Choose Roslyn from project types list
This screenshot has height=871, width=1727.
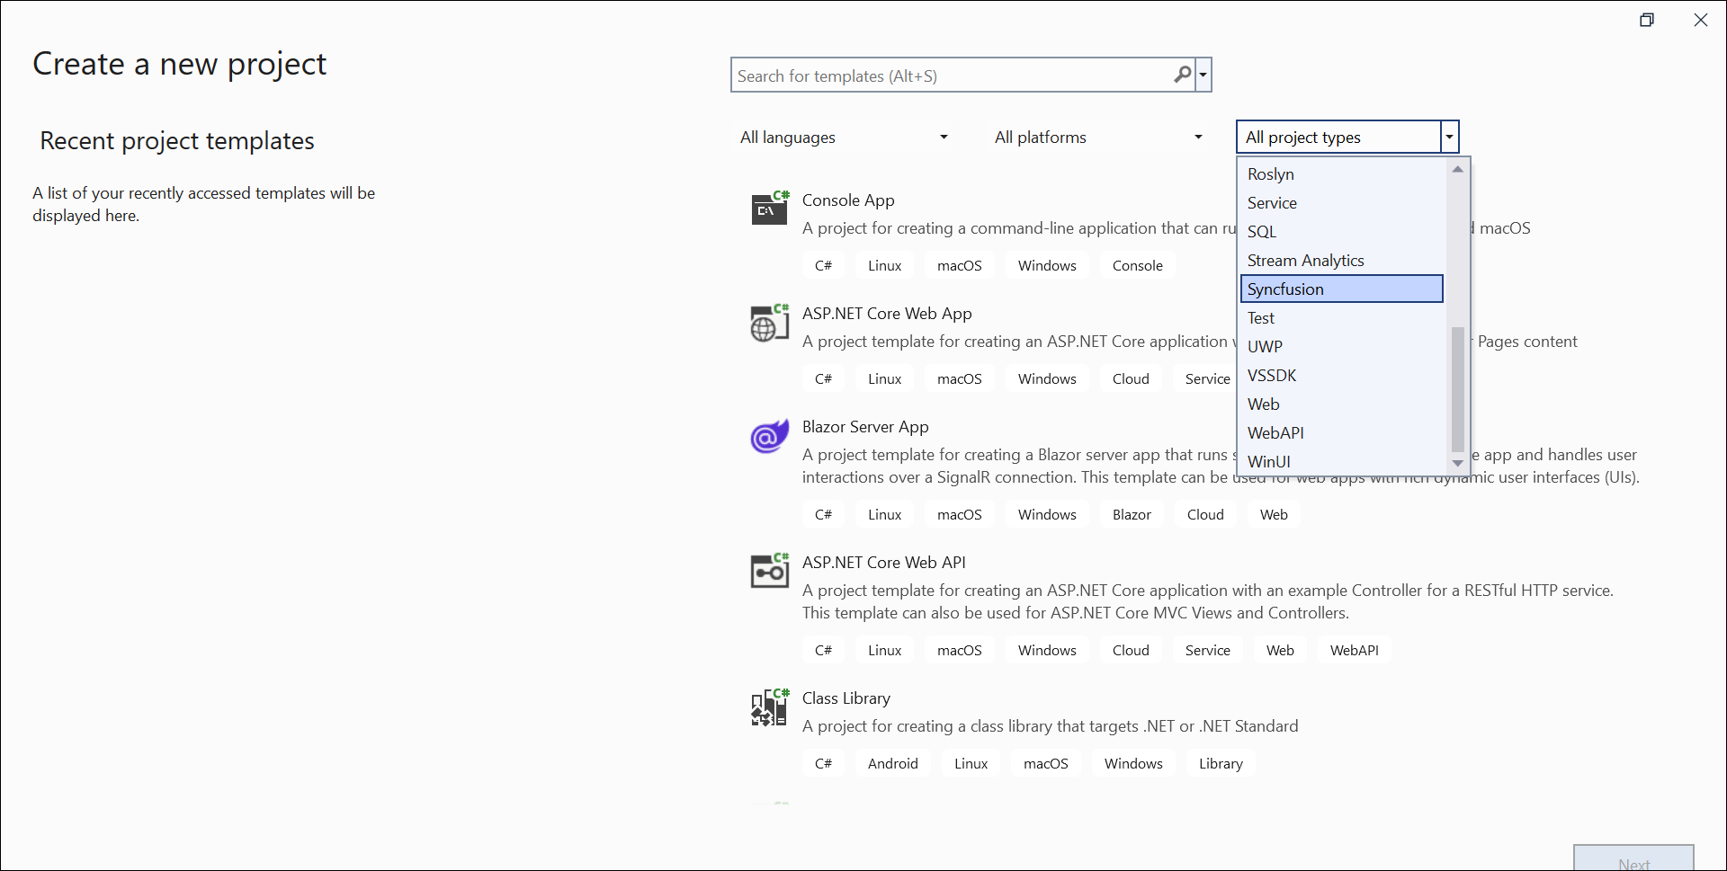pyautogui.click(x=1341, y=174)
